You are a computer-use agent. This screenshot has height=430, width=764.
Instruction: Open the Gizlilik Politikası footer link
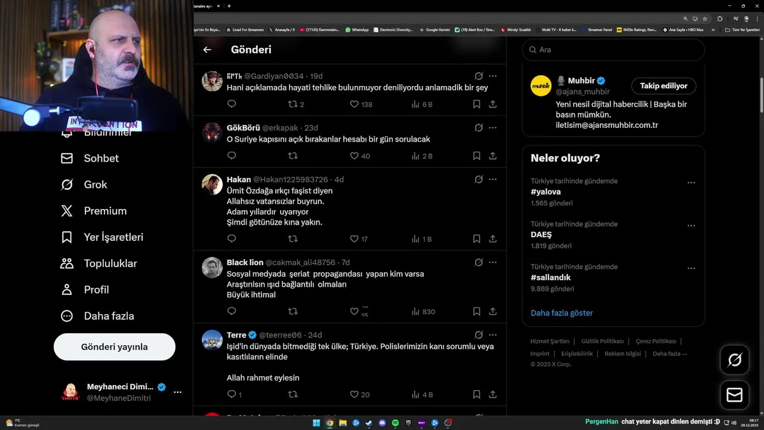tap(602, 342)
